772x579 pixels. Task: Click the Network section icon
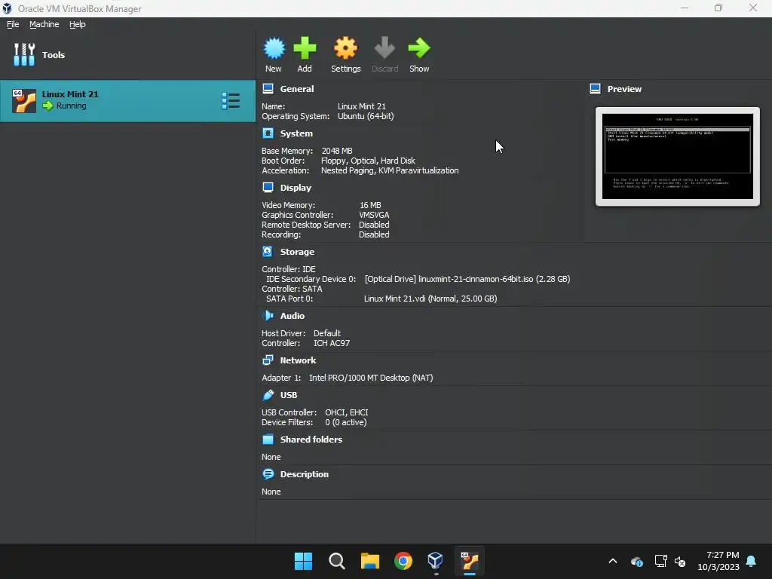point(268,360)
